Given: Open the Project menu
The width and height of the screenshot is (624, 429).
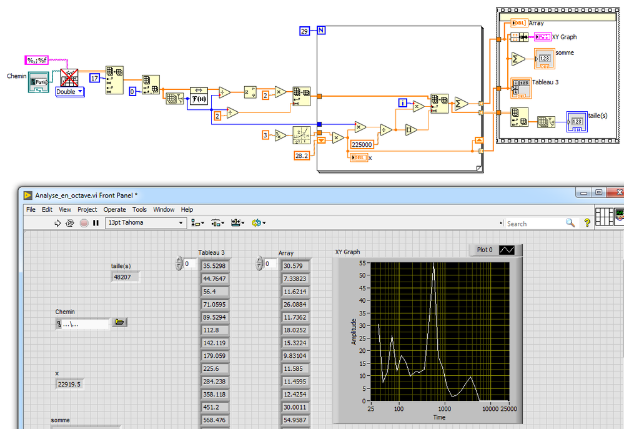Looking at the screenshot, I should click(x=87, y=210).
